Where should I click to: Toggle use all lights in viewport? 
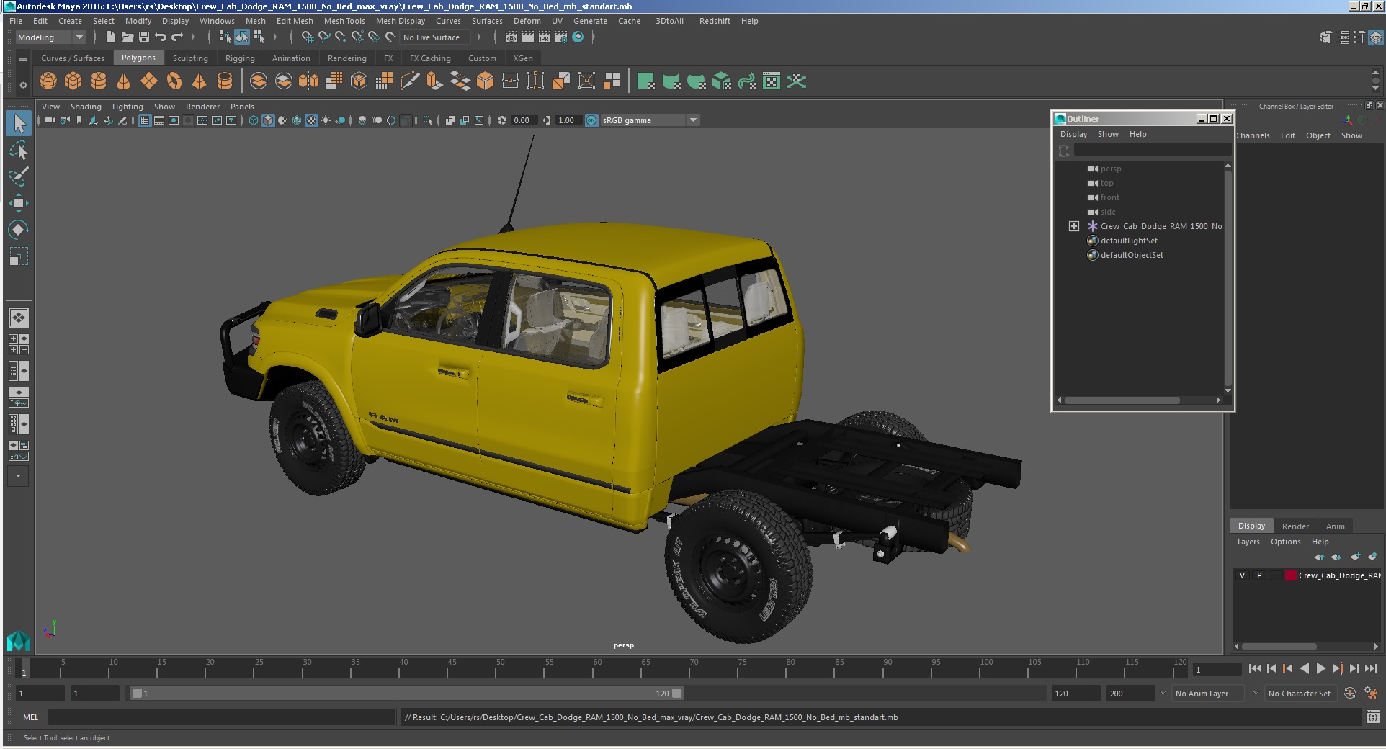326,120
